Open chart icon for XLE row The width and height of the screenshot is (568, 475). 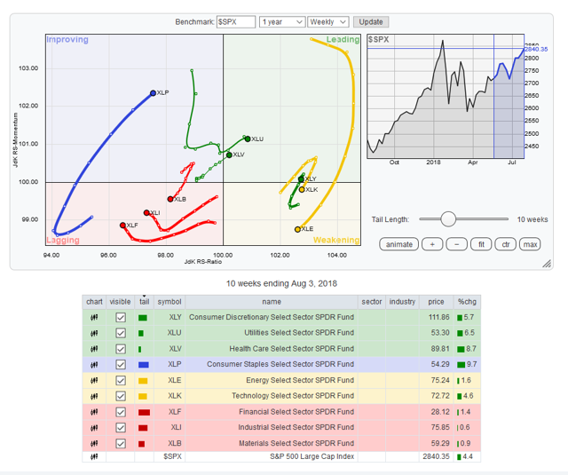tap(94, 381)
